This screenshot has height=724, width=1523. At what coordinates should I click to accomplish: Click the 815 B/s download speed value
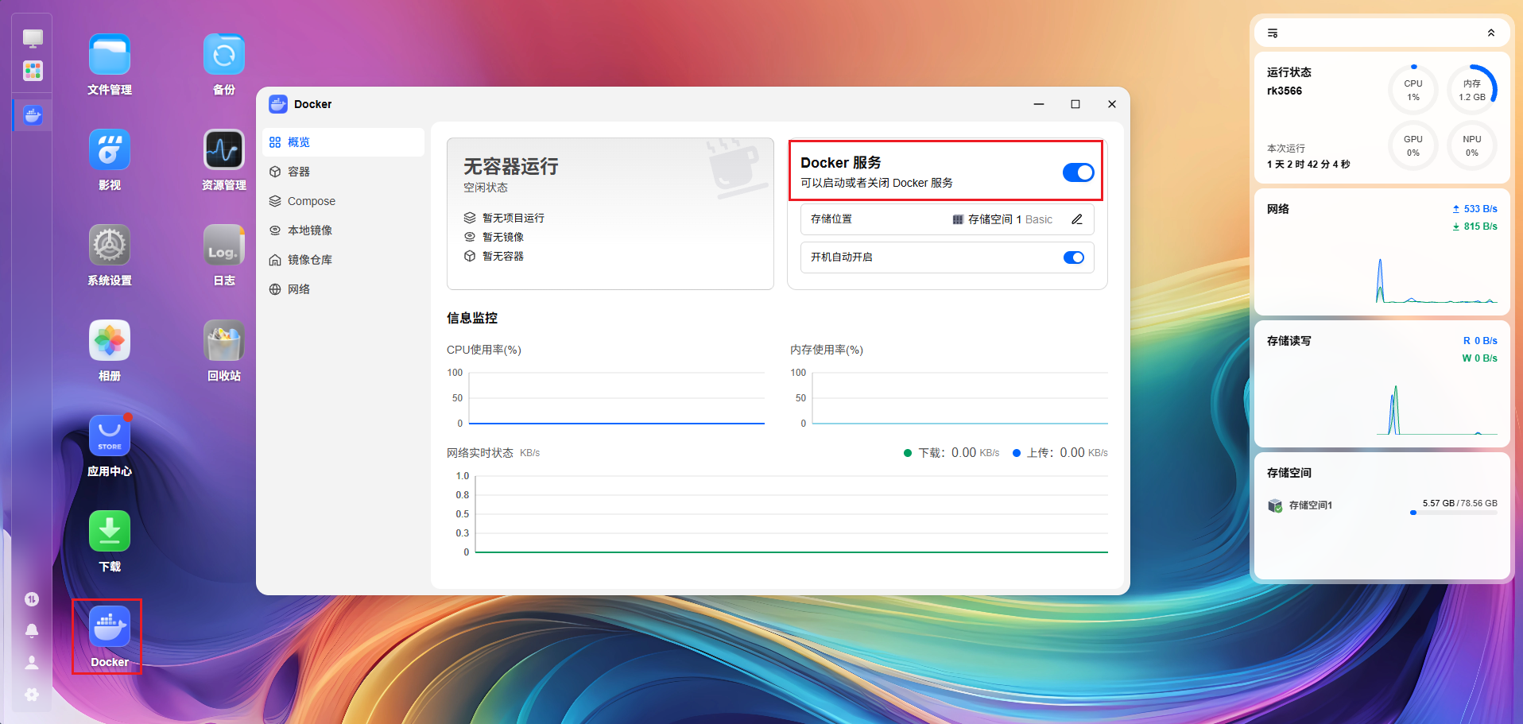tap(1480, 226)
